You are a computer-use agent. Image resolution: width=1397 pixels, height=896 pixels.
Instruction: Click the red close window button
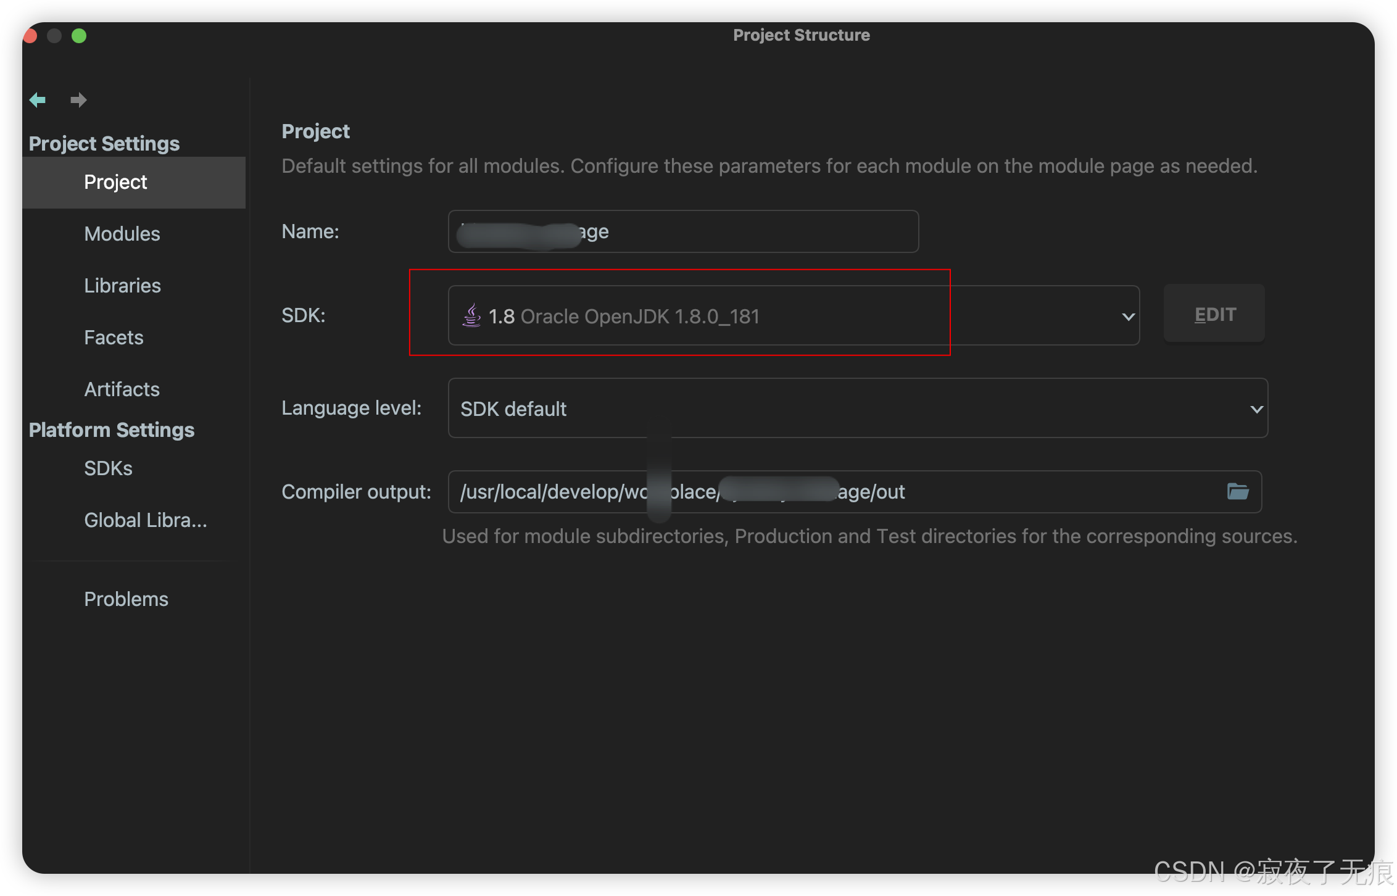(30, 36)
